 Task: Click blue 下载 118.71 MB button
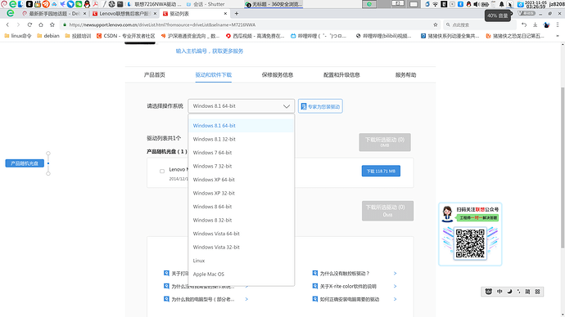(x=381, y=171)
